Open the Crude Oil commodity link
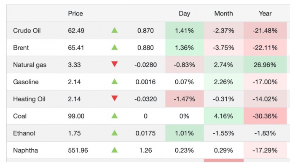The height and width of the screenshot is (164, 295). point(27,31)
